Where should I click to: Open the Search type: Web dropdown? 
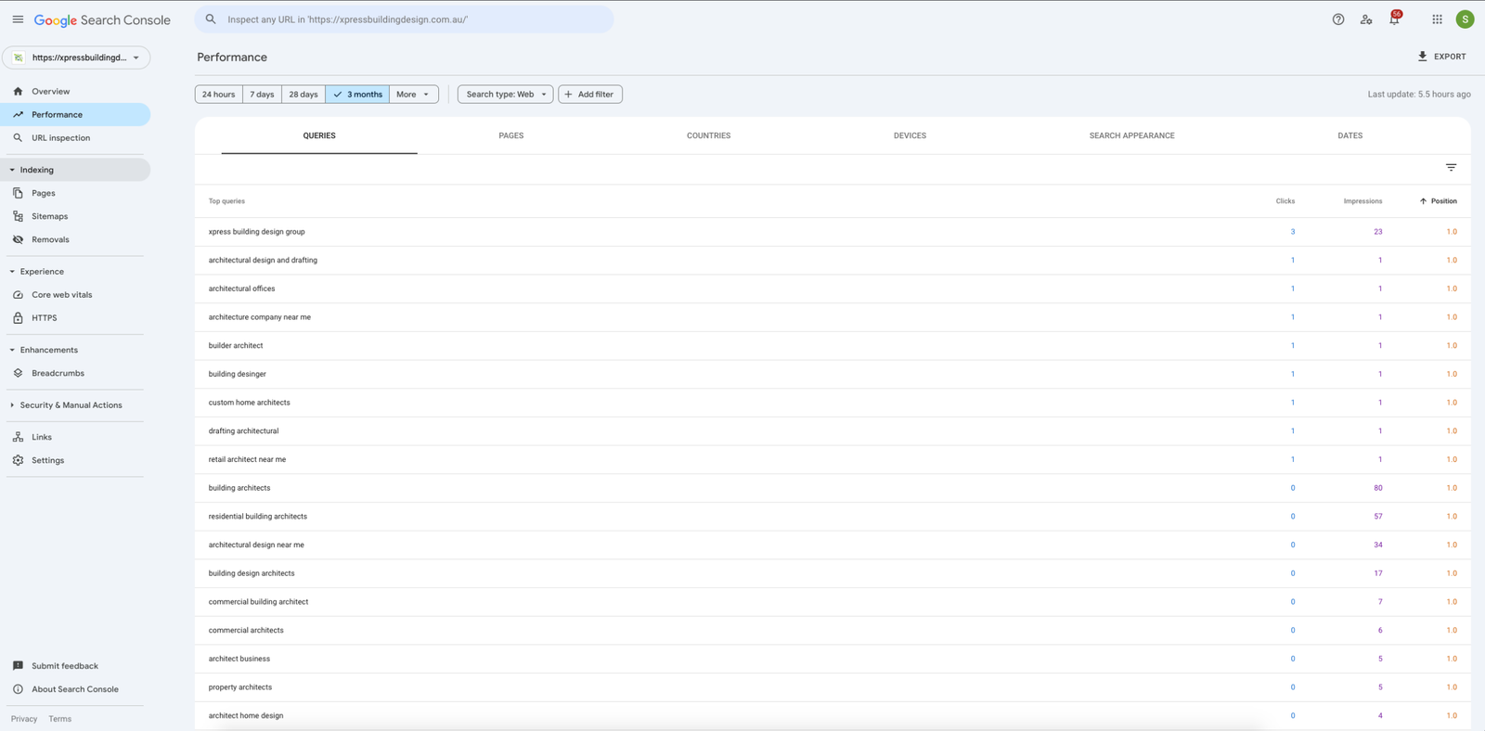505,95
